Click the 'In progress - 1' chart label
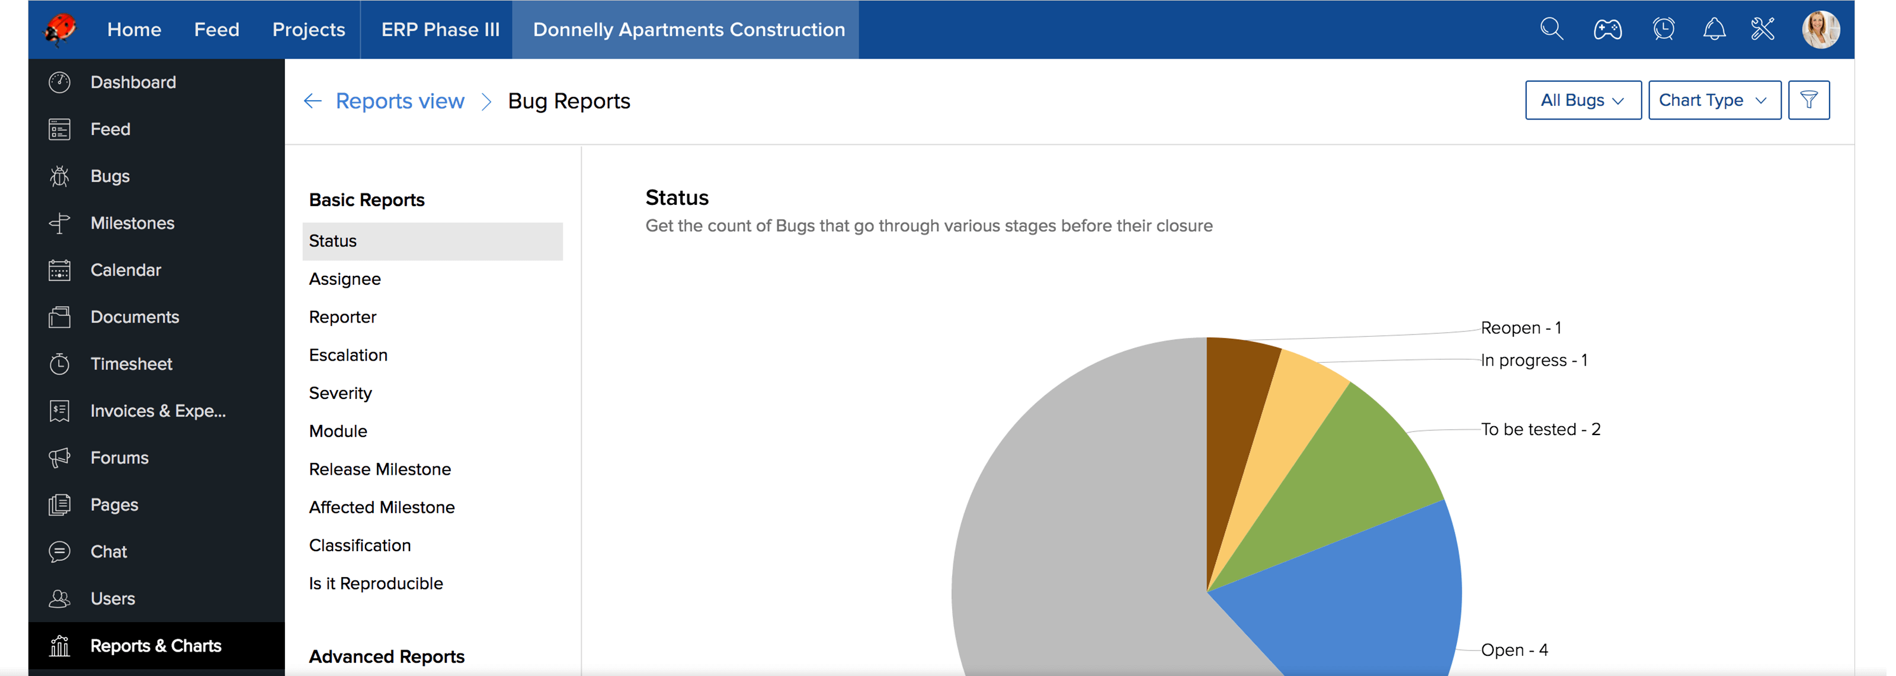Image resolution: width=1896 pixels, height=676 pixels. coord(1534,360)
